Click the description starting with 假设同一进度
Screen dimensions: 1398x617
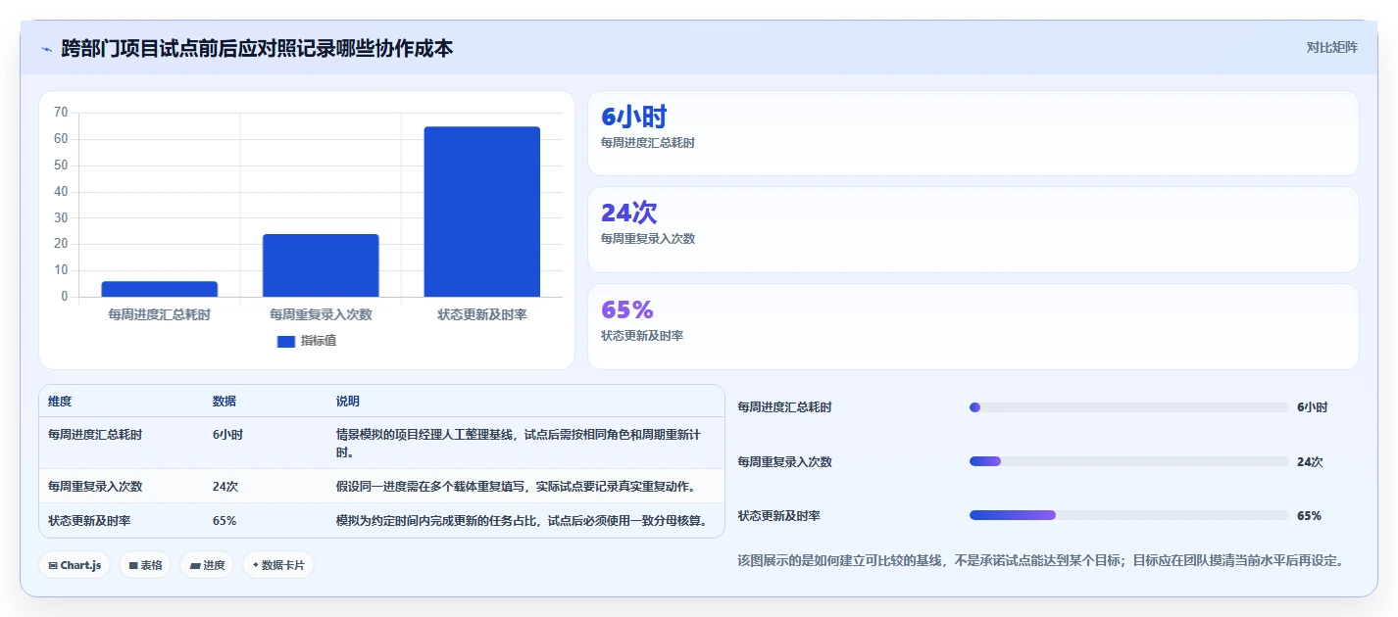[516, 487]
